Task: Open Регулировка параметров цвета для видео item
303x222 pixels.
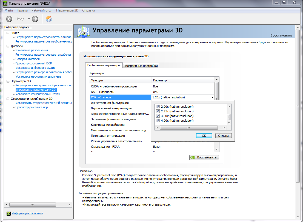Action: click(x=44, y=37)
